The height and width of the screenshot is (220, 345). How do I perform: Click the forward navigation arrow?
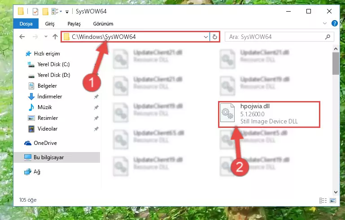[x=35, y=37]
